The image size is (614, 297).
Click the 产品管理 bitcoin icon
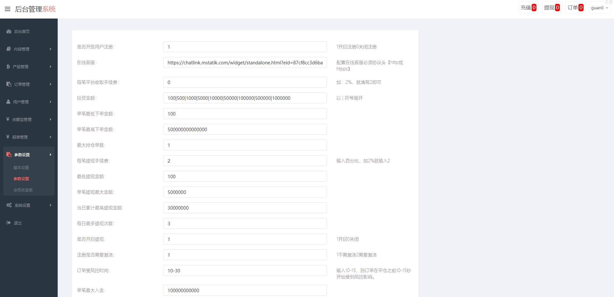click(8, 67)
